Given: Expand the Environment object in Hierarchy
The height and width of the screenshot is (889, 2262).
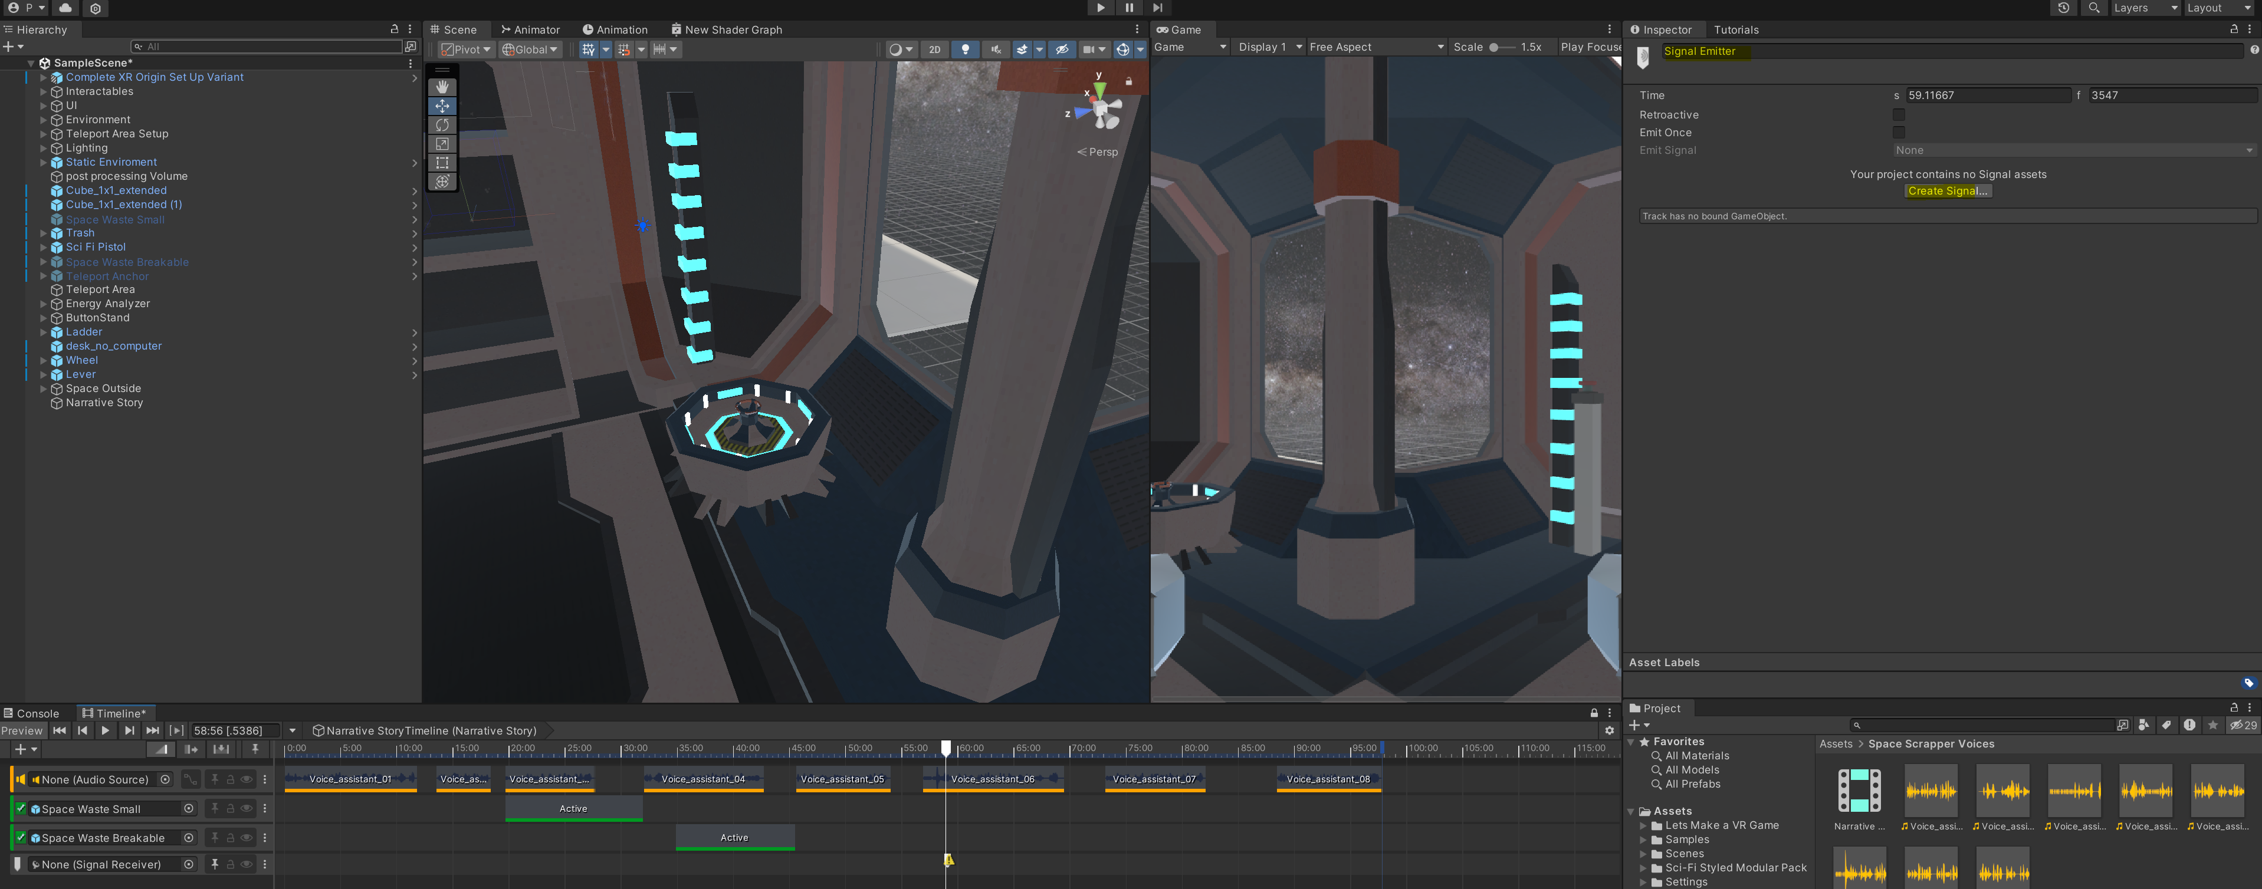Looking at the screenshot, I should pos(43,119).
